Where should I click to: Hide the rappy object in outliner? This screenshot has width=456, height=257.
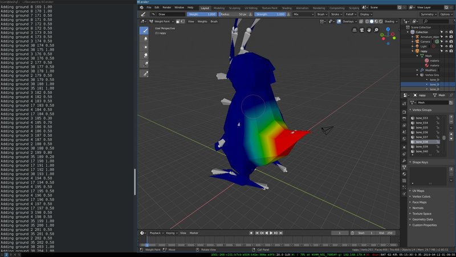click(446, 51)
